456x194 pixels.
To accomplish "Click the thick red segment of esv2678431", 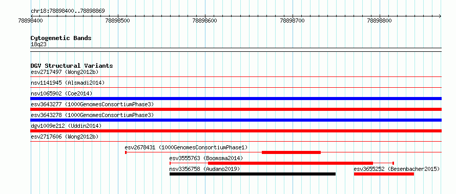I will pyautogui.click(x=291, y=152).
